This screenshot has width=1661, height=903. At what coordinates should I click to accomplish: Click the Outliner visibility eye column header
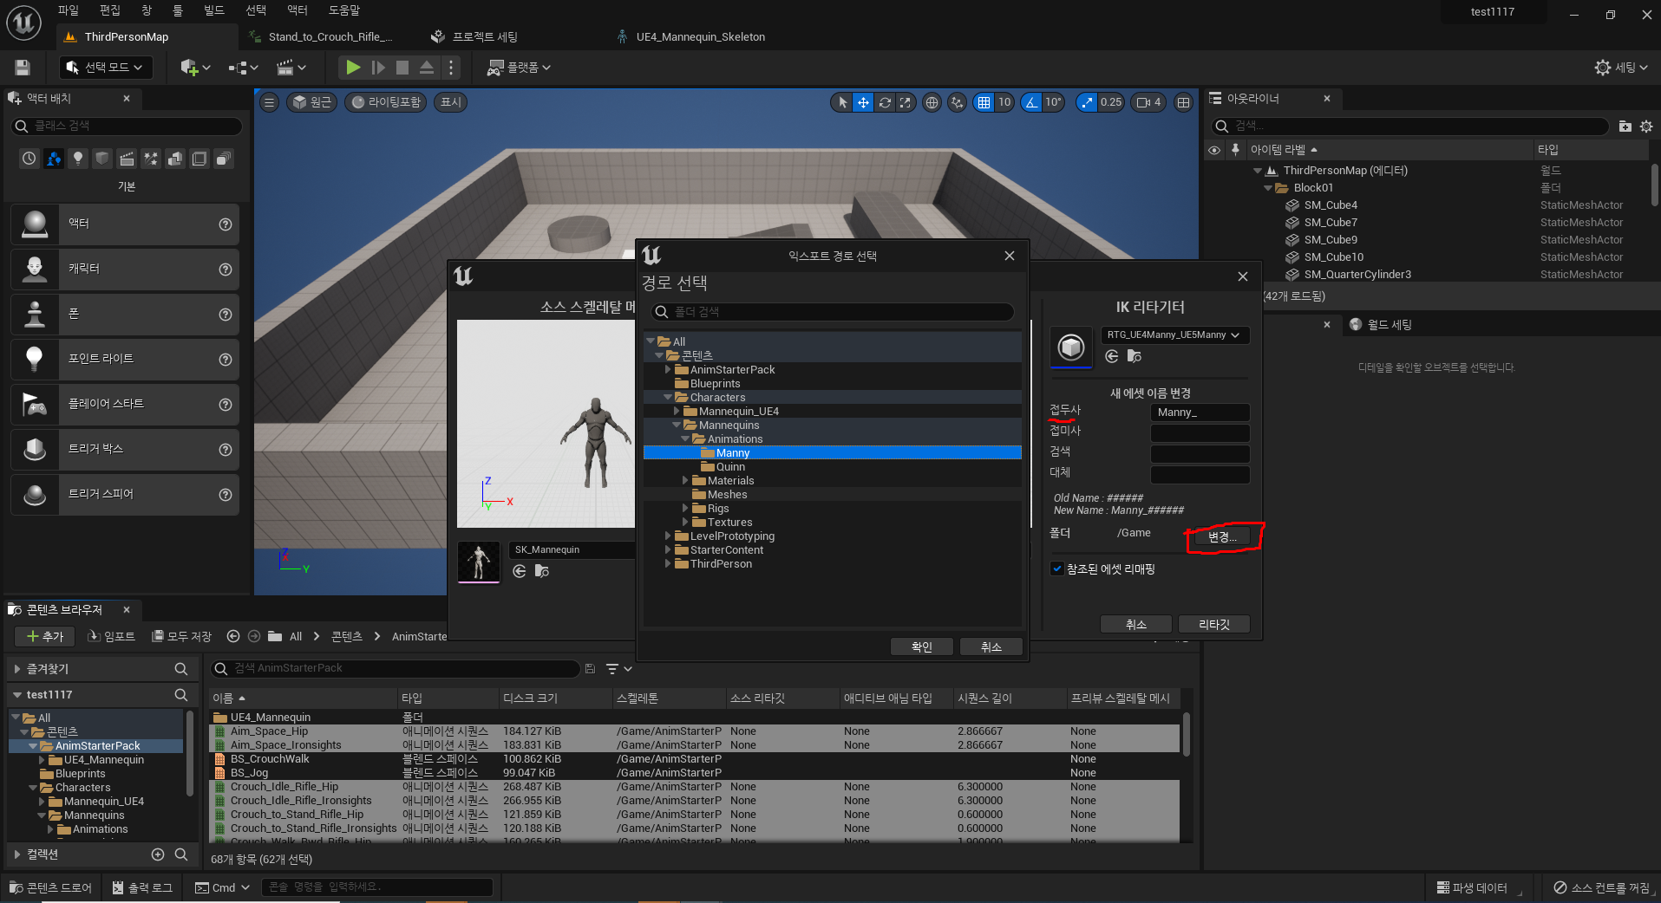pos(1214,150)
